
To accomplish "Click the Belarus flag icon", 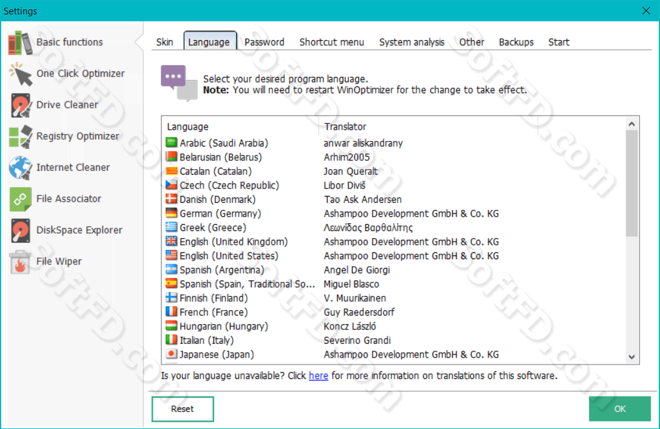I will 172,157.
